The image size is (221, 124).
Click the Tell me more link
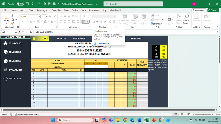[x=103, y=44]
